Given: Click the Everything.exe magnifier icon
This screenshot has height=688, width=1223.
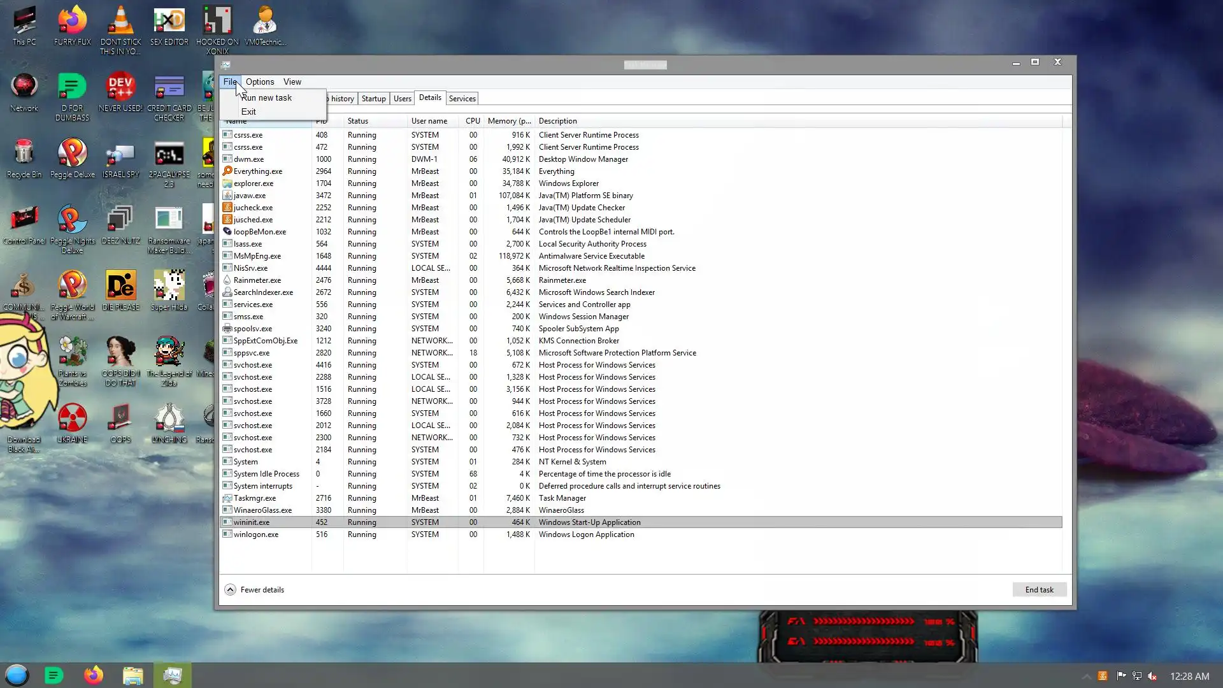Looking at the screenshot, I should (227, 171).
